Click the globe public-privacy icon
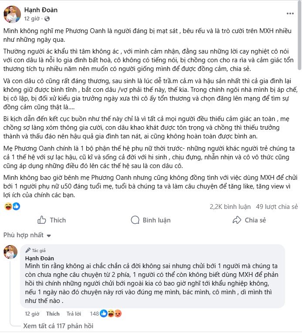Image resolution: width=302 pixels, height=333 pixels. [47, 19]
